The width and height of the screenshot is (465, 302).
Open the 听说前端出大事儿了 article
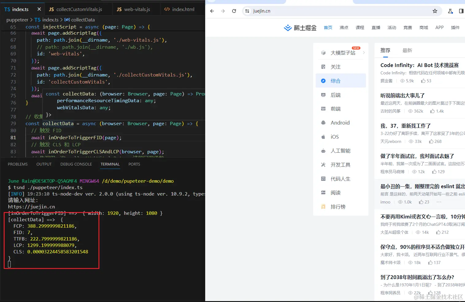(x=402, y=95)
